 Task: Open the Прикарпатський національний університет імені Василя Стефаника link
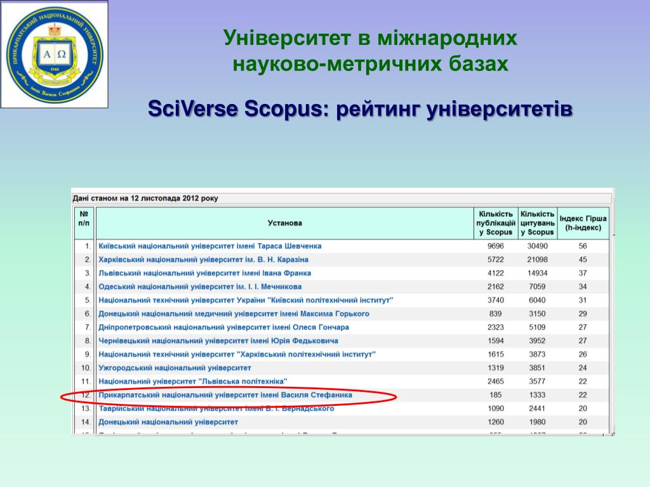coord(225,395)
